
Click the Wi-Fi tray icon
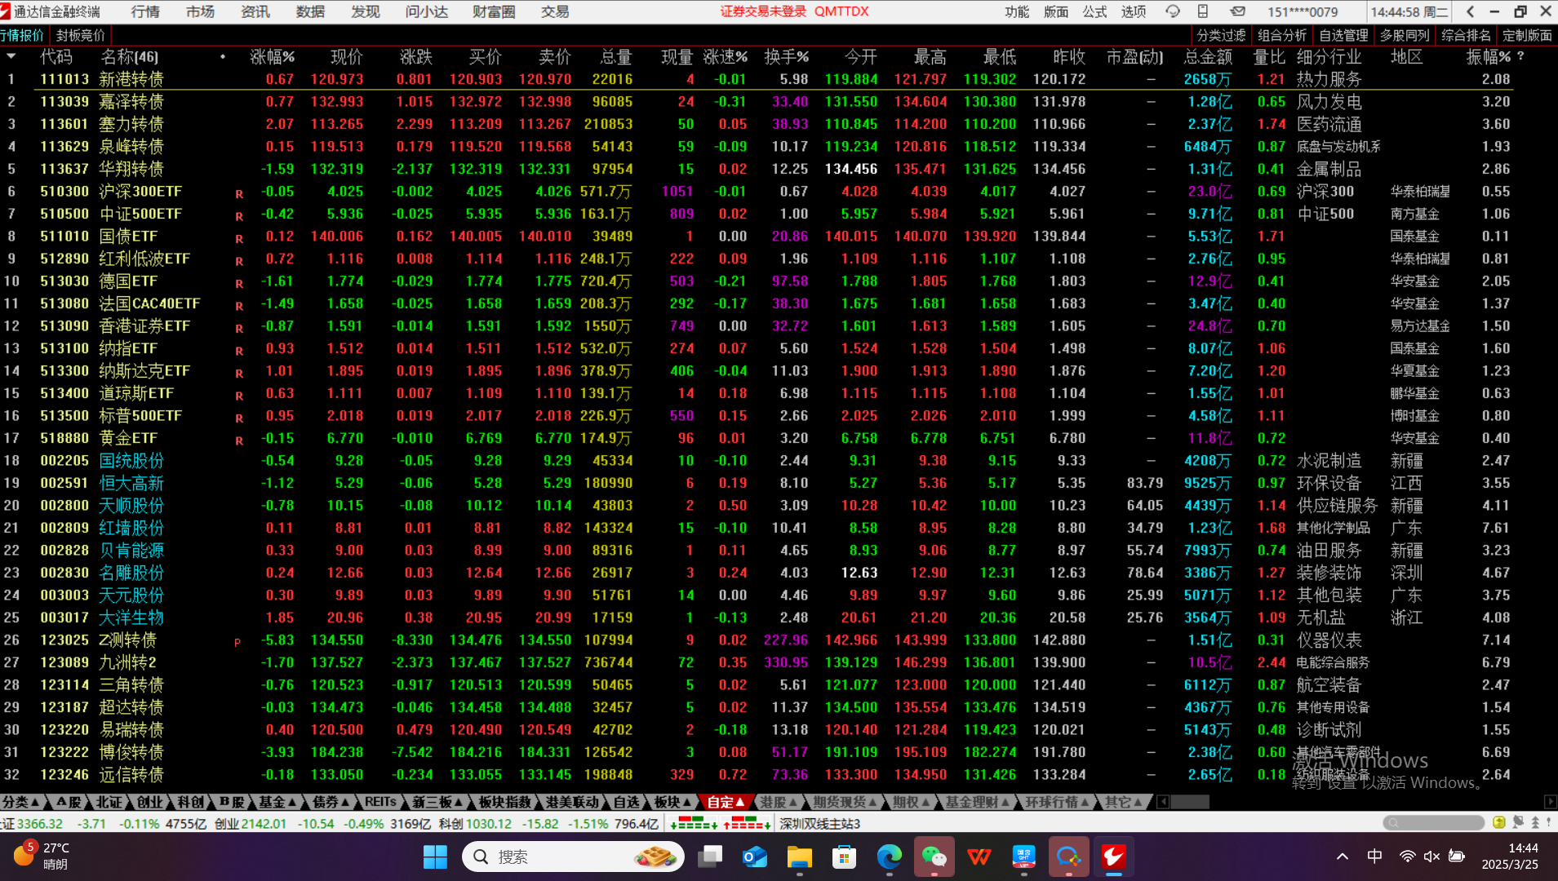pos(1407,856)
